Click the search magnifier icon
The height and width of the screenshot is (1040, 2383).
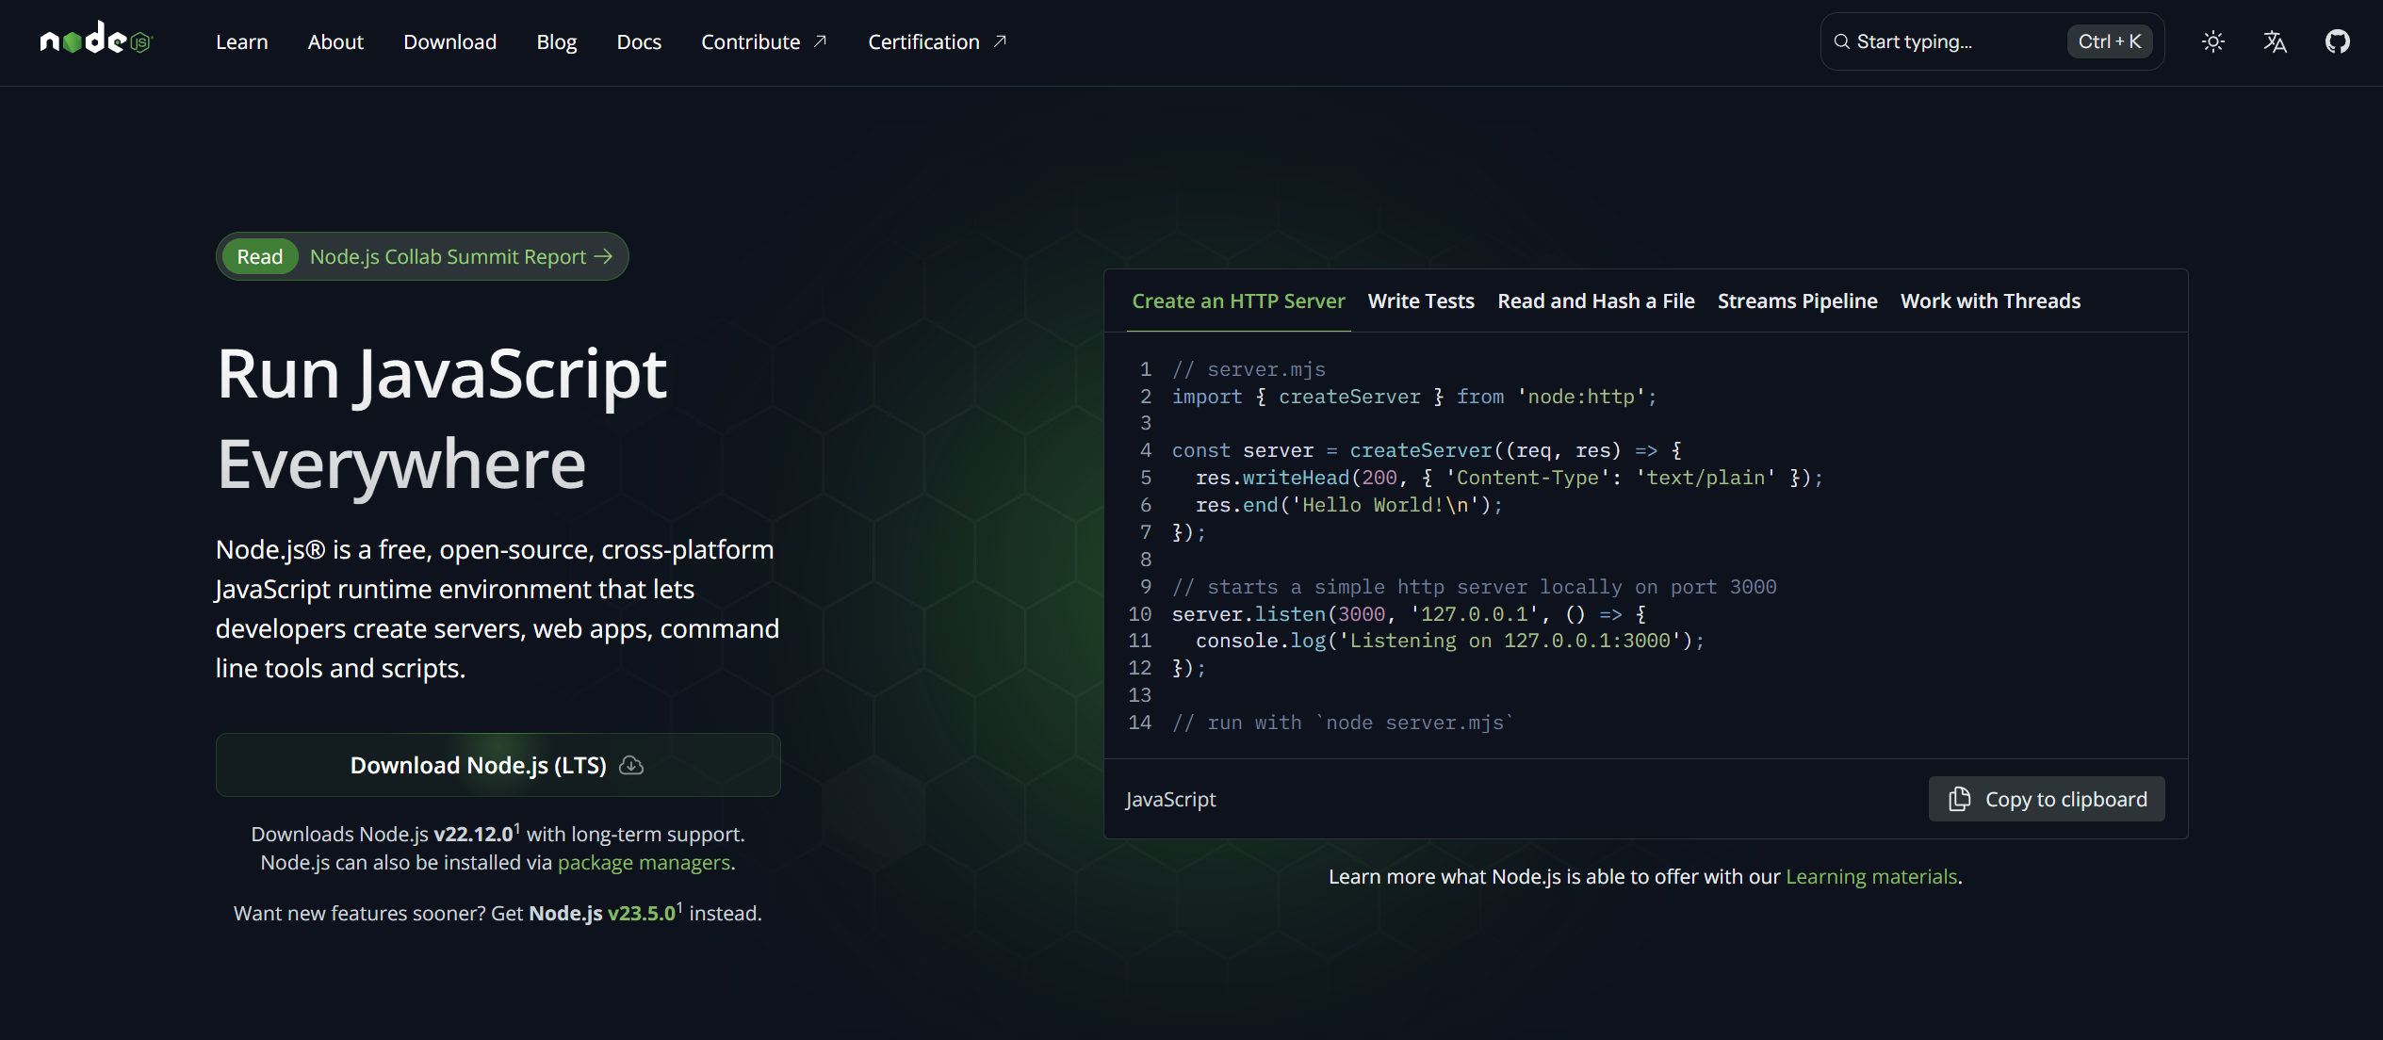[x=1841, y=41]
